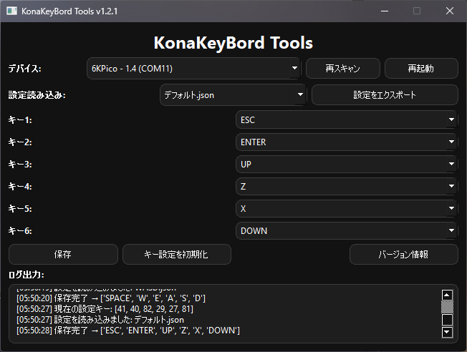Image resolution: width=467 pixels, height=352 pixels.
Task: Open the デフォルト.json settings dropdown
Action: (x=233, y=94)
